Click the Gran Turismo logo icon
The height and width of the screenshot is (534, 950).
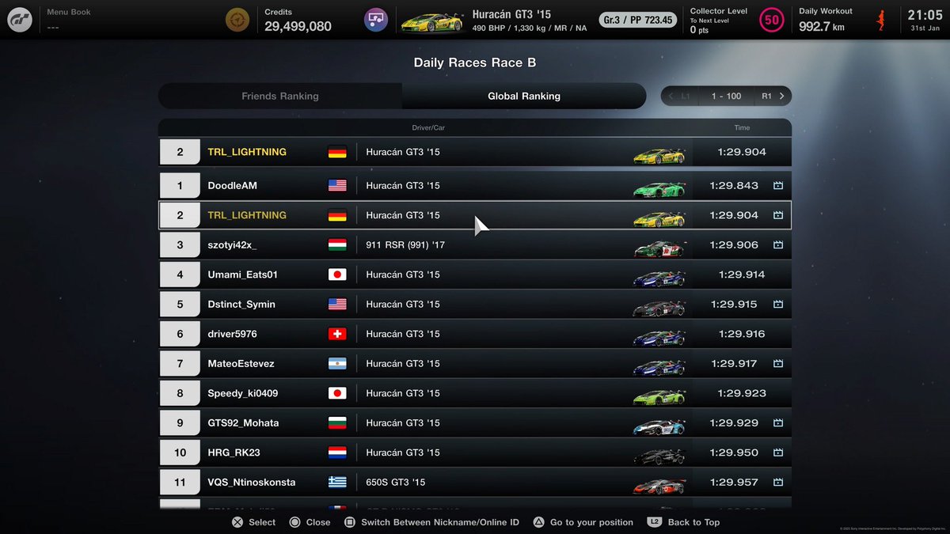point(20,20)
